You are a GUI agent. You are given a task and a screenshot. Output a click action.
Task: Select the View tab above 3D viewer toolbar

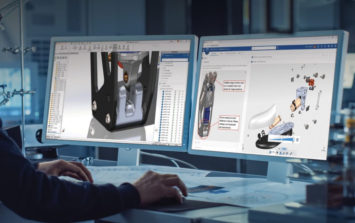[x=279, y=149]
